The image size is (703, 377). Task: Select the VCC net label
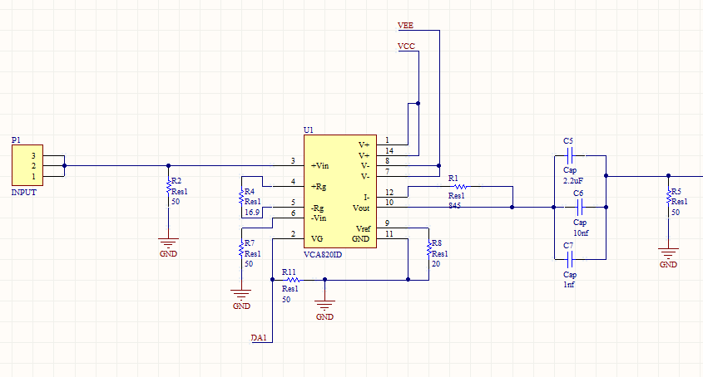[406, 47]
